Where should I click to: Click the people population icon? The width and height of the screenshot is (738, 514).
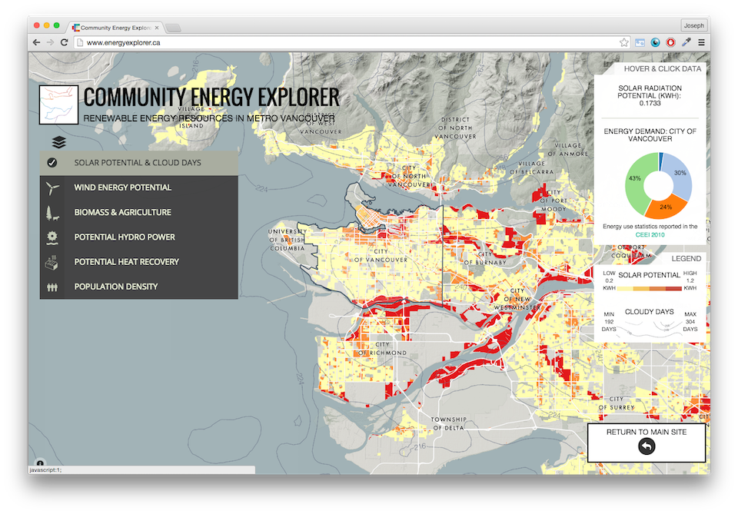[x=52, y=287]
